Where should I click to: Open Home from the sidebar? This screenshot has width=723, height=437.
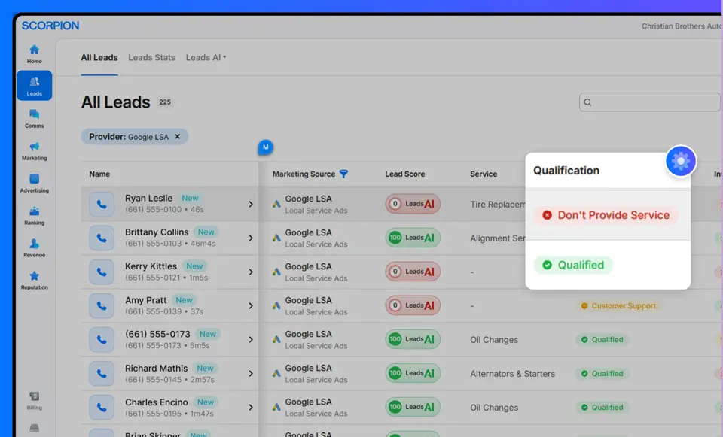[34, 53]
